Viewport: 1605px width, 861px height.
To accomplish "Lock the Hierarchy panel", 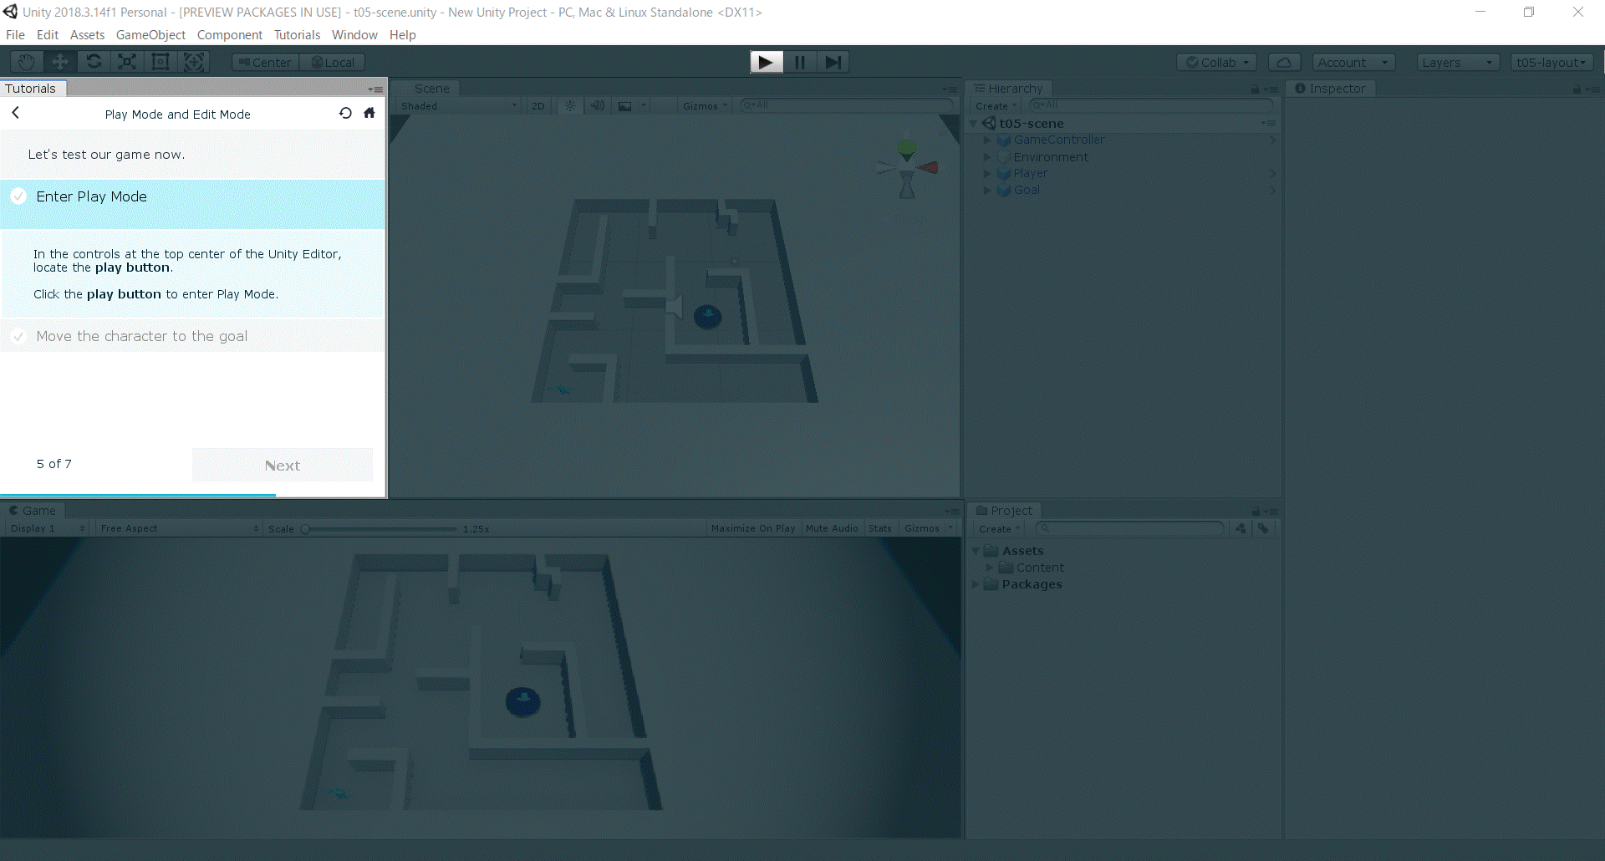I will tap(1255, 89).
